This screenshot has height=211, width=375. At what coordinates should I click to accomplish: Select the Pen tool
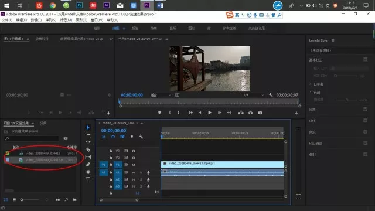click(88, 164)
